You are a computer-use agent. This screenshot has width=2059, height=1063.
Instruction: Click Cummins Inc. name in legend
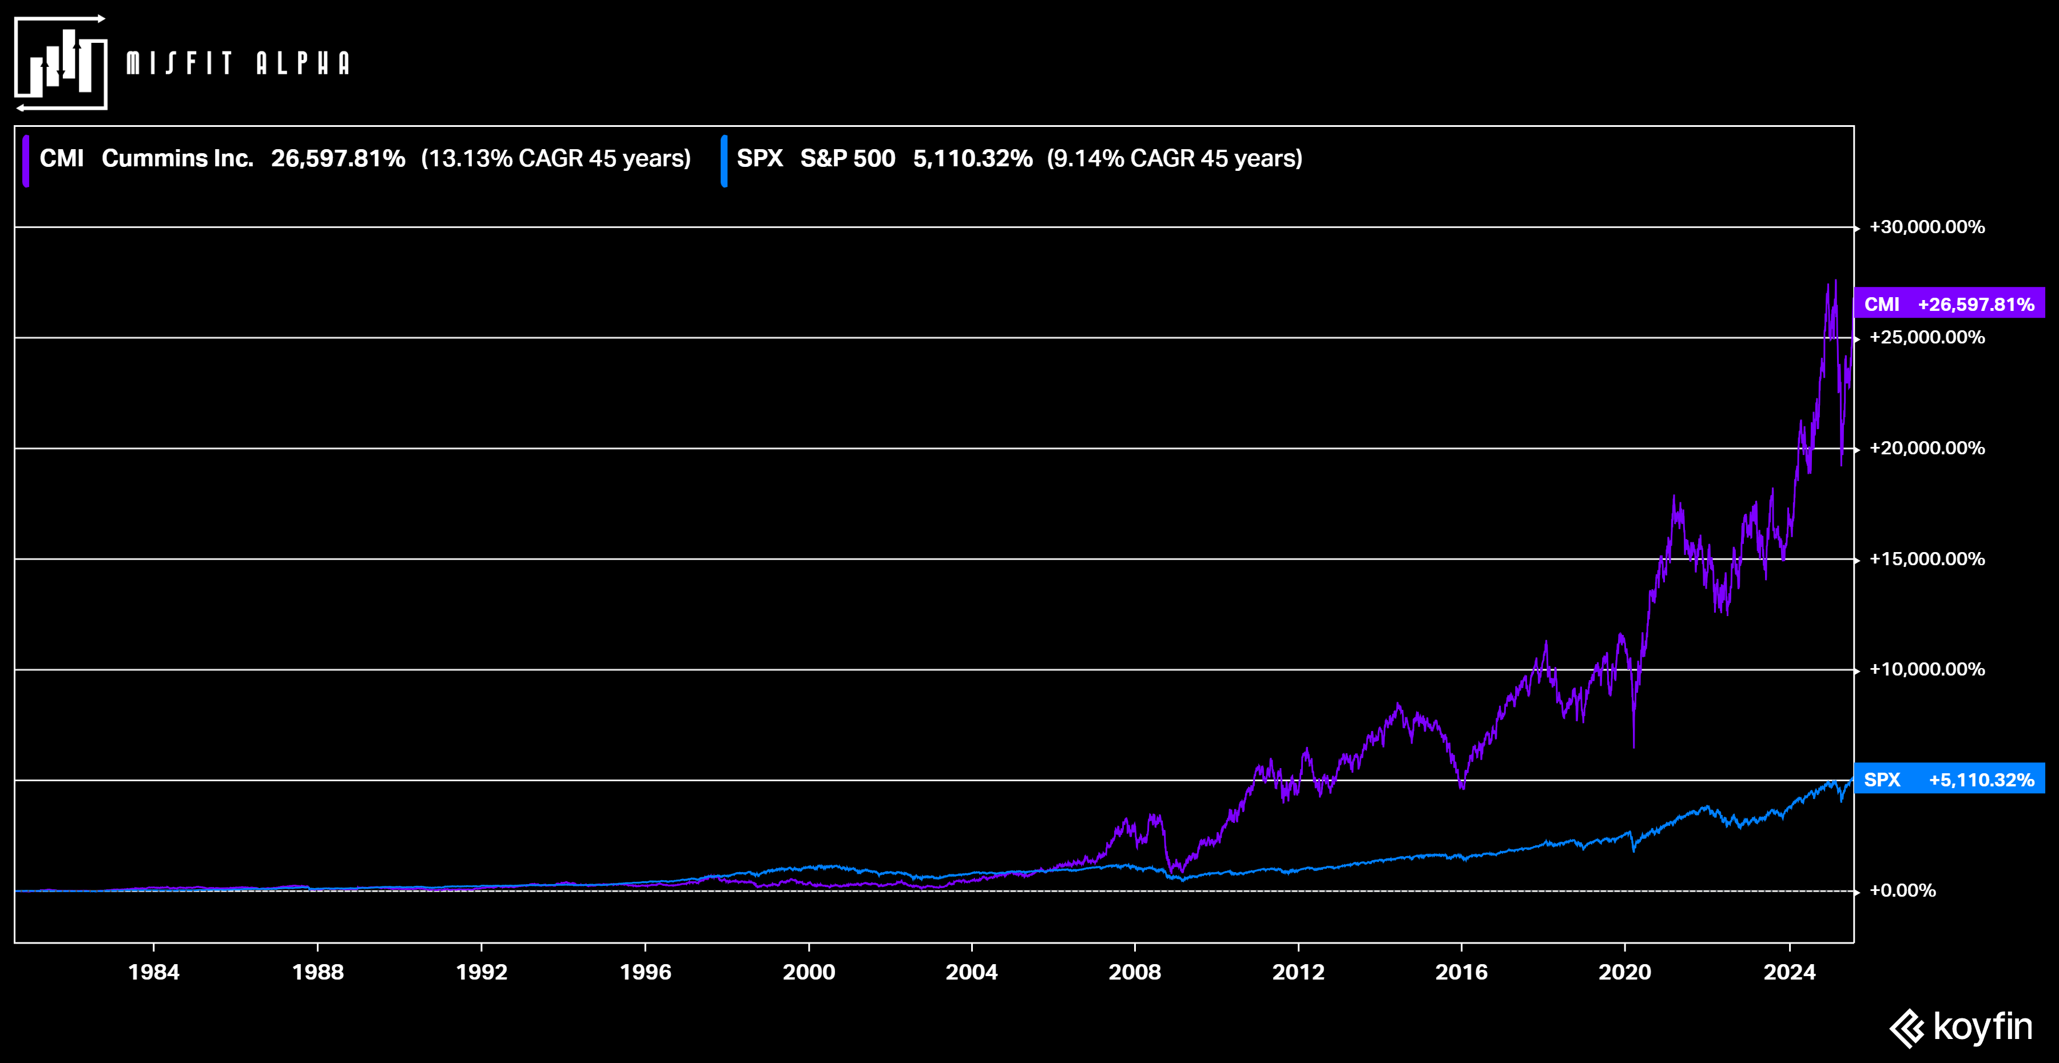177,158
